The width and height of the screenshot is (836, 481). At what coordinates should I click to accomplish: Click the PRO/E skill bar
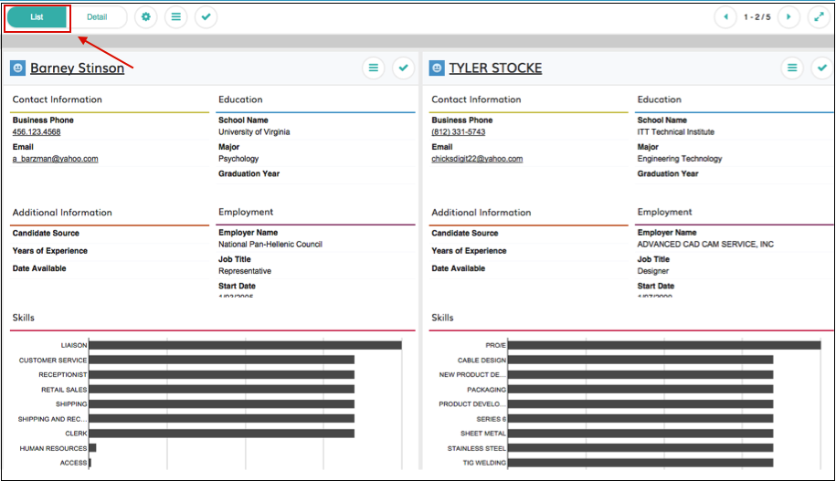click(664, 345)
